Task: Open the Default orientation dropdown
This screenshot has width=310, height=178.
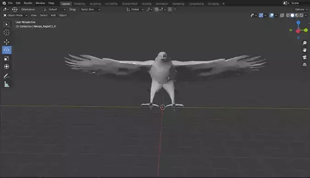Action: click(55, 9)
